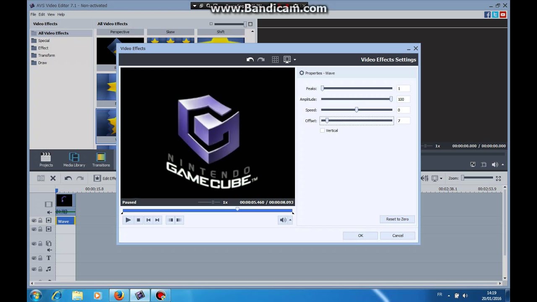Click the Cancel button
This screenshot has width=537, height=302.
click(398, 236)
